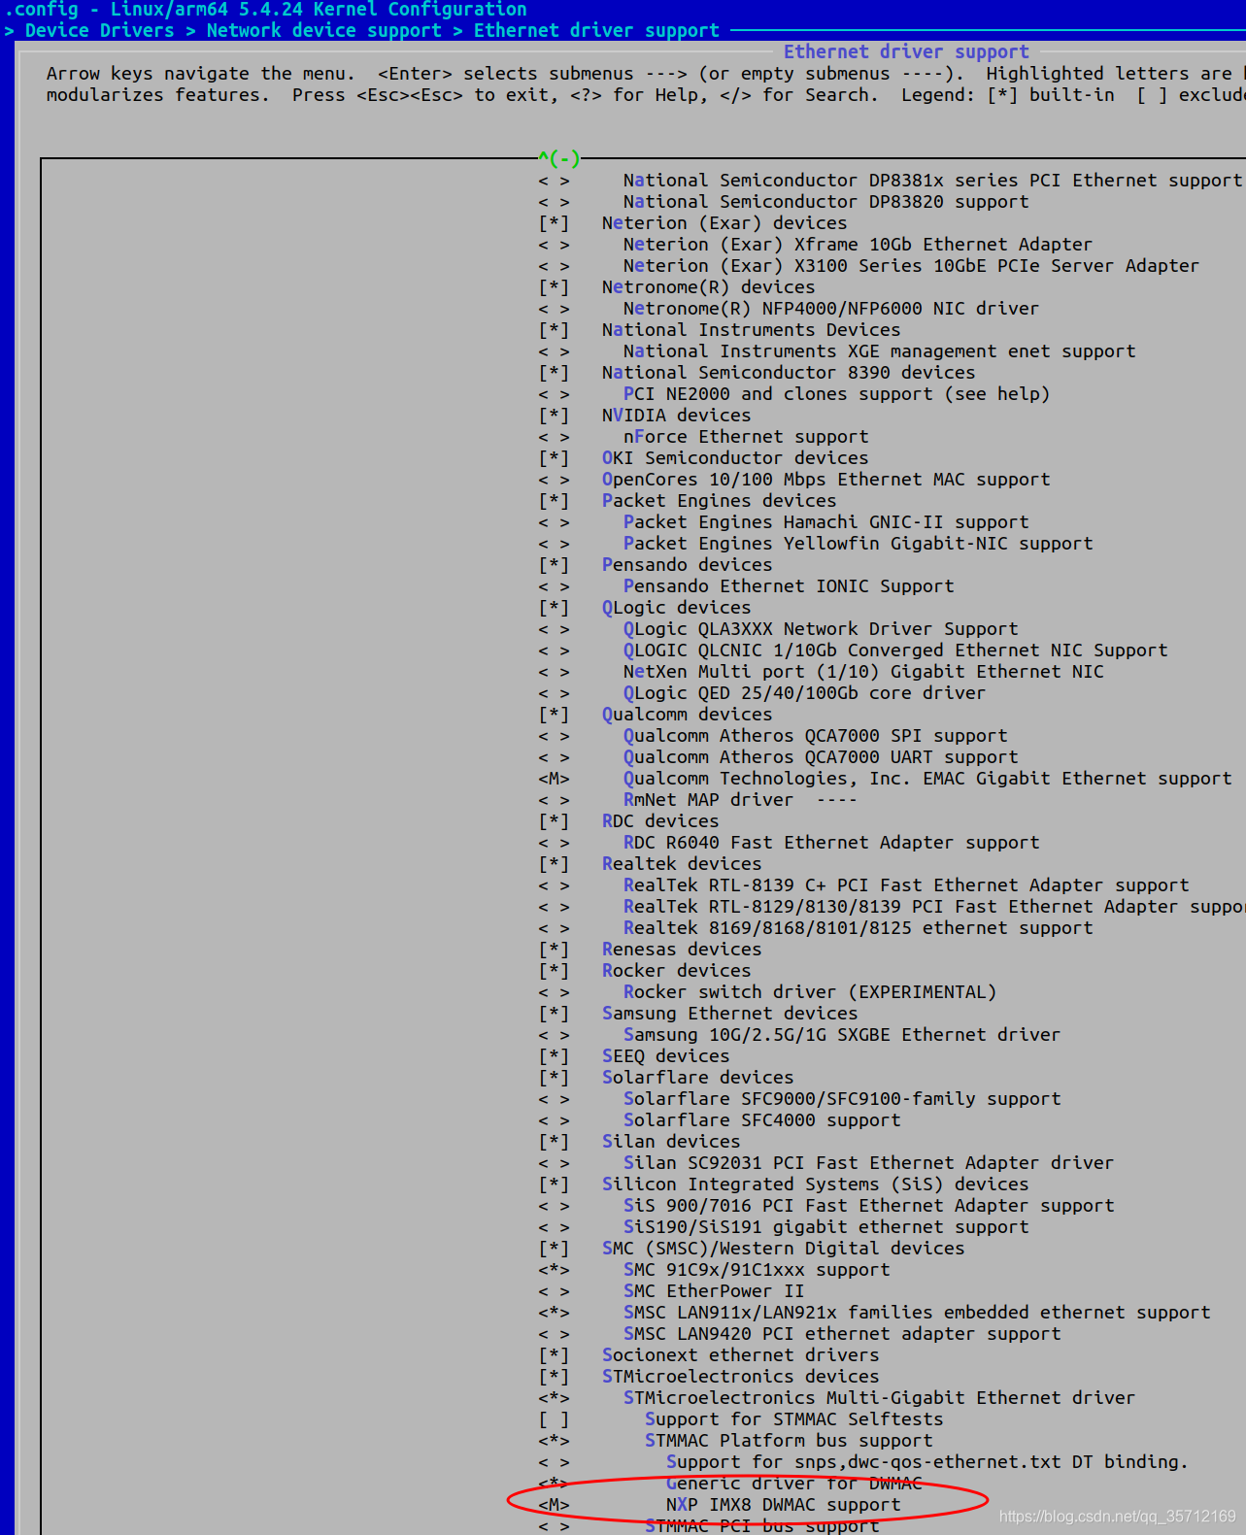The height and width of the screenshot is (1535, 1246).
Task: Select QLOGIC QLCNIC 1/10Gb Converged Ethernet entry
Action: pyautogui.click(x=895, y=651)
